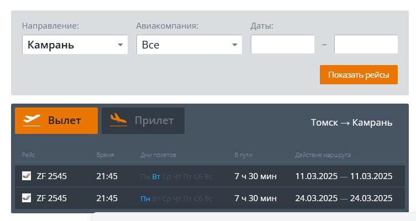
Task: Click the takeoff plane icon on Вылет
Action: (32, 120)
